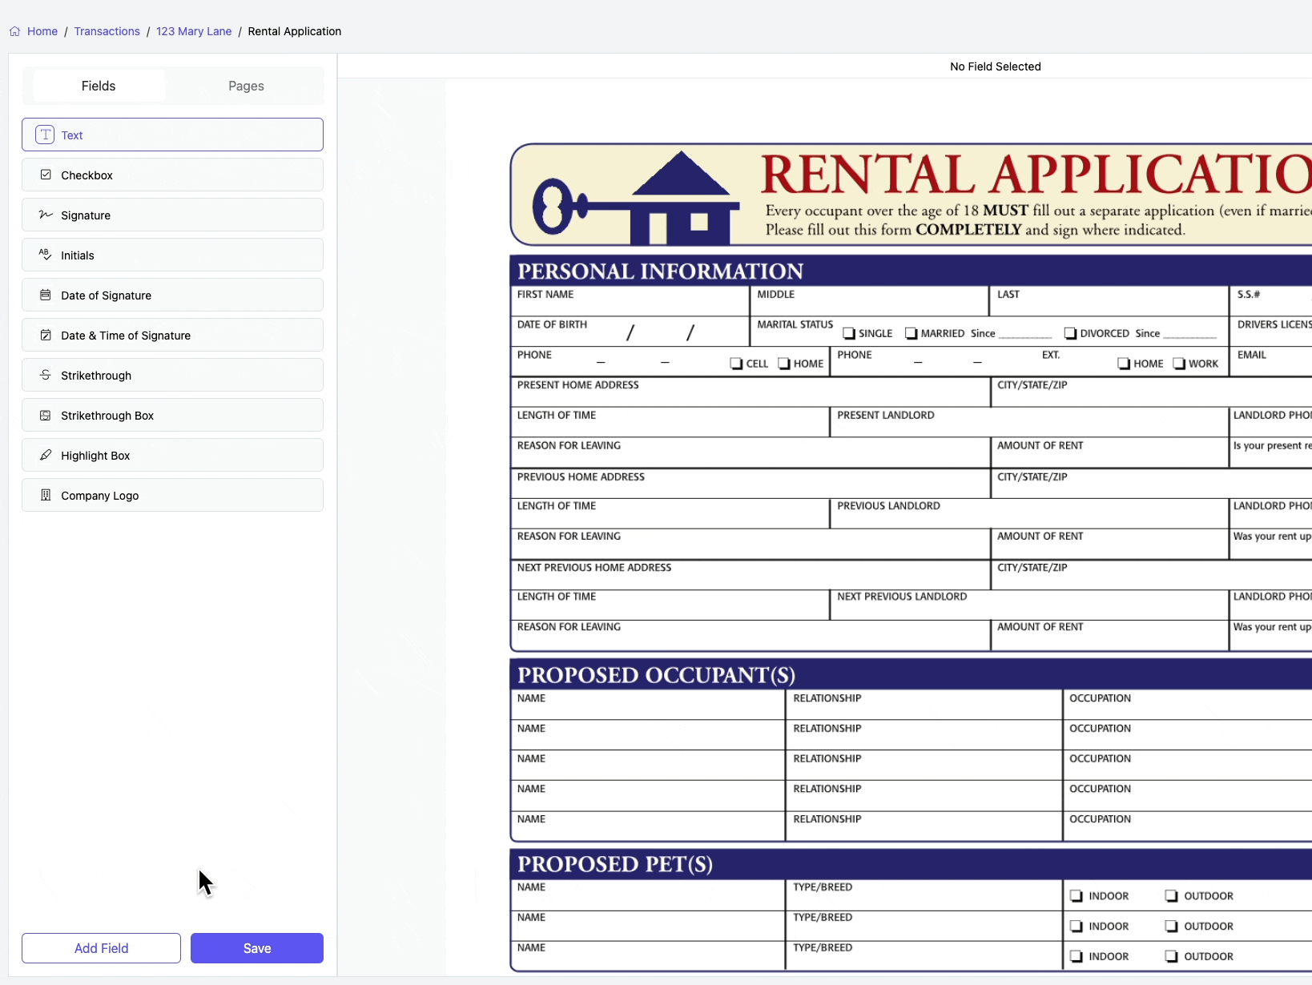
Task: Click the PRESENT LANDLORD cell
Action: coord(1029,423)
